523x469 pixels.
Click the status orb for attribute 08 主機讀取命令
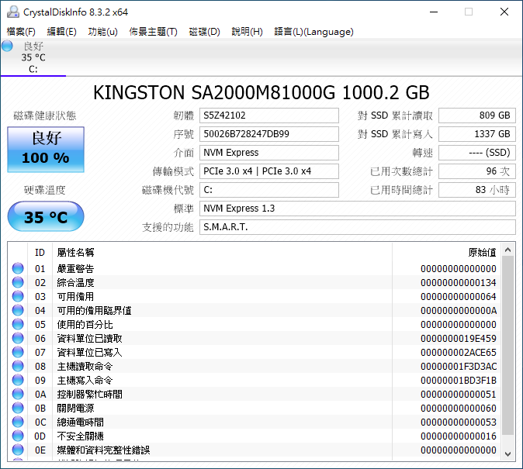tap(18, 367)
